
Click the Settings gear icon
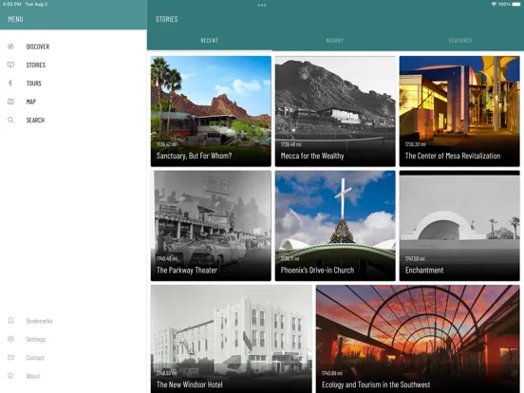[x=10, y=339]
